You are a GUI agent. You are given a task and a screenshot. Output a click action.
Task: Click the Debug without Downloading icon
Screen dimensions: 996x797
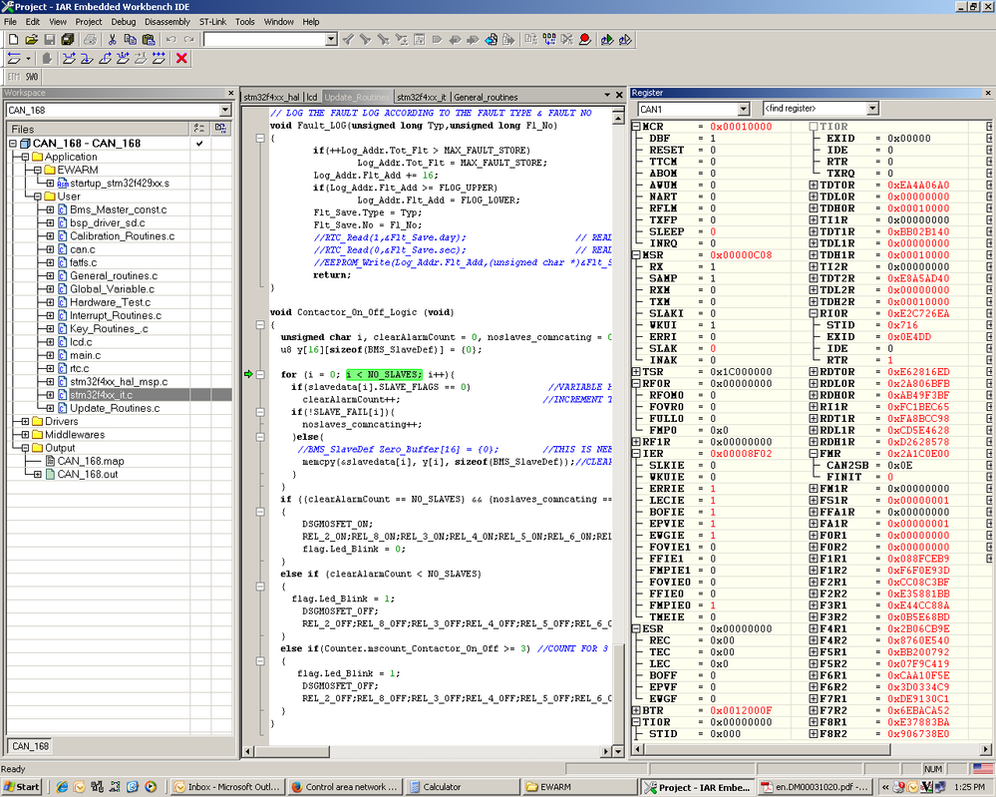625,40
